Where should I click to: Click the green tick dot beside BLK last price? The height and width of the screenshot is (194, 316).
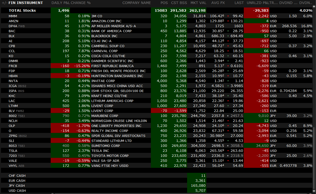[x=228, y=36]
